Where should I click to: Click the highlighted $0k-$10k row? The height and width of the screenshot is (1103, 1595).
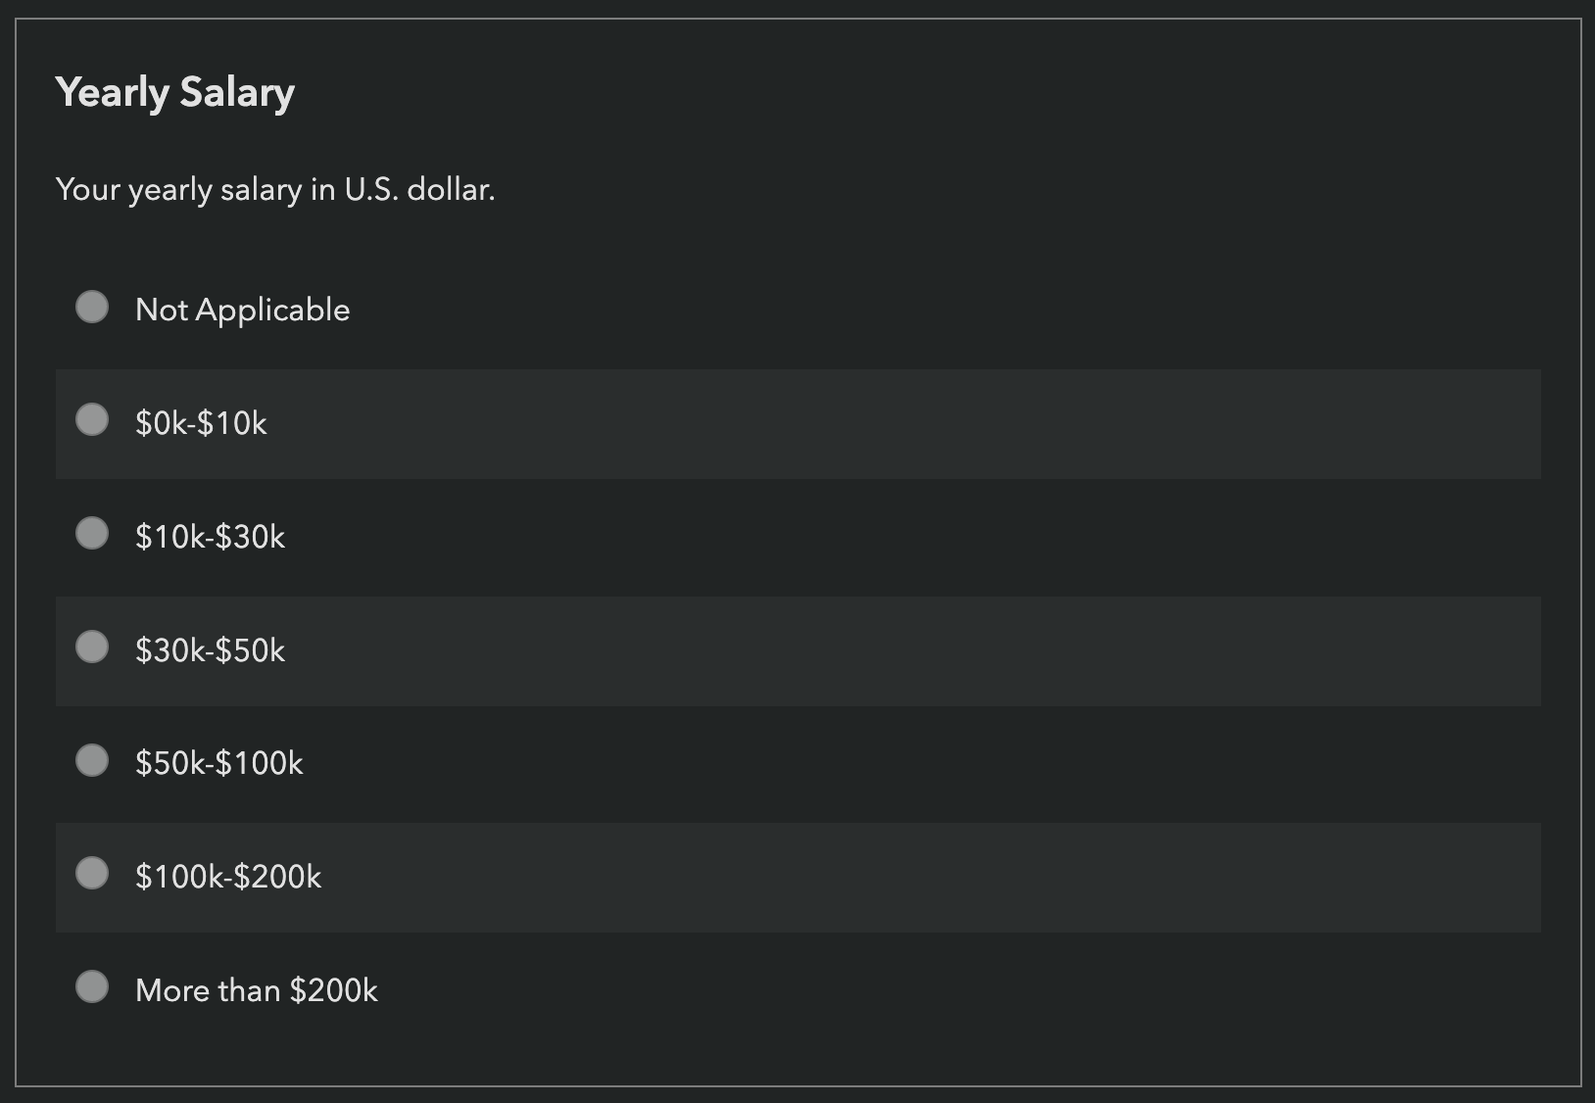tap(784, 423)
